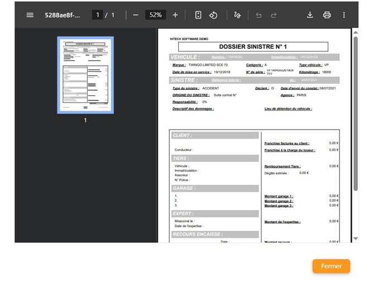
Task: Toggle the sidebar with the hamburger menu
Action: (30, 15)
